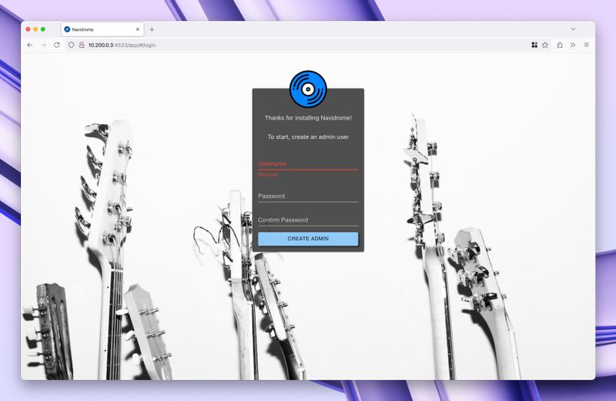
Task: Open the tracking protection shield icon
Action: [x=72, y=45]
